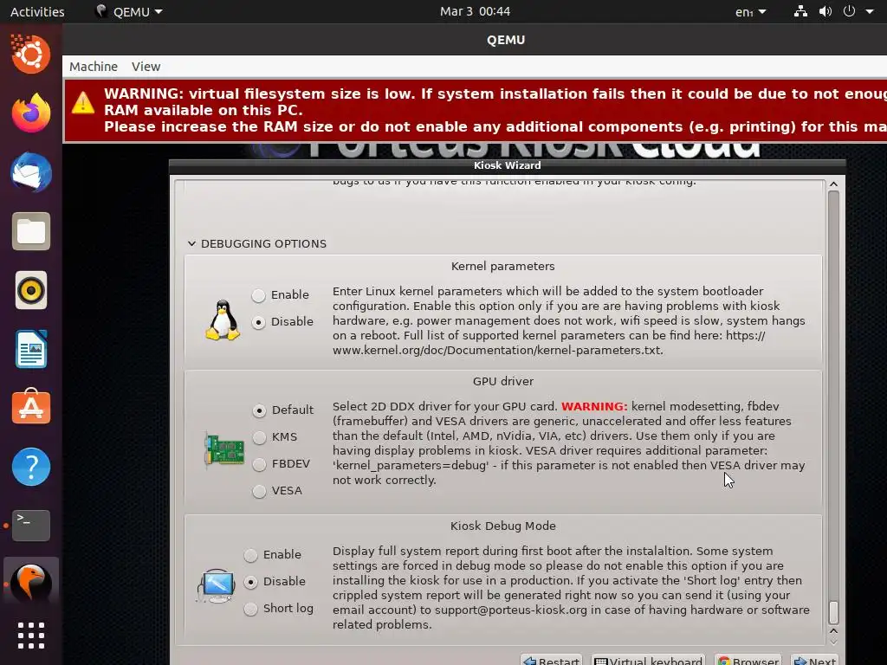Select Default GPU driver
Image resolution: width=887 pixels, height=665 pixels.
259,410
